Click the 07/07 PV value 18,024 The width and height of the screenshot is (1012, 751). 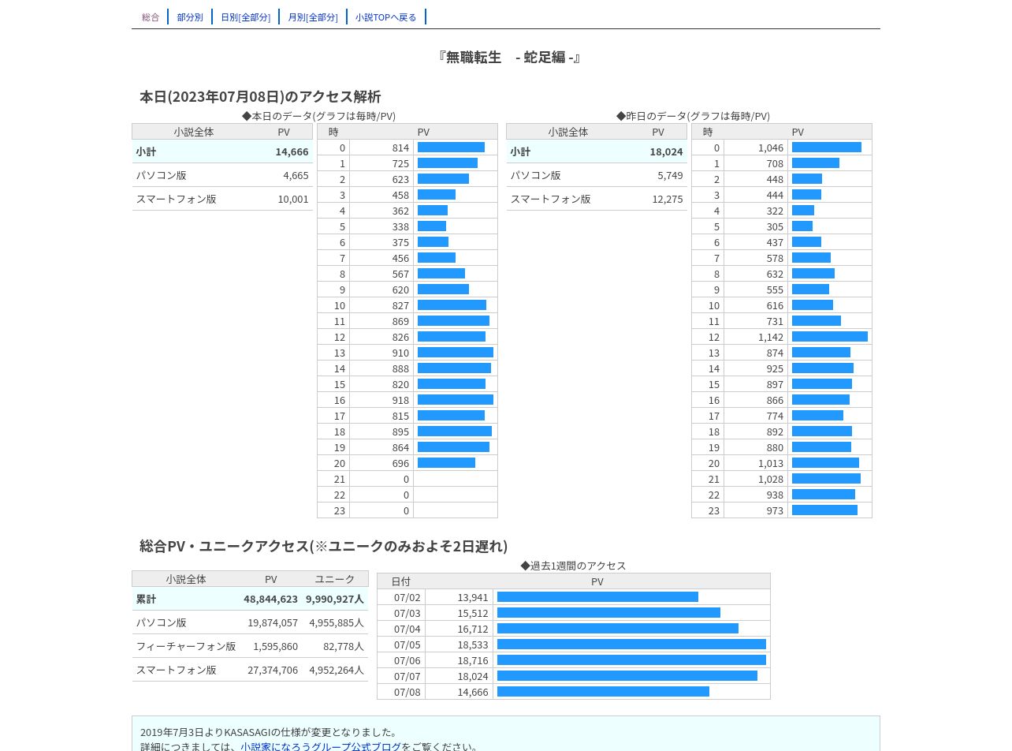tap(473, 676)
